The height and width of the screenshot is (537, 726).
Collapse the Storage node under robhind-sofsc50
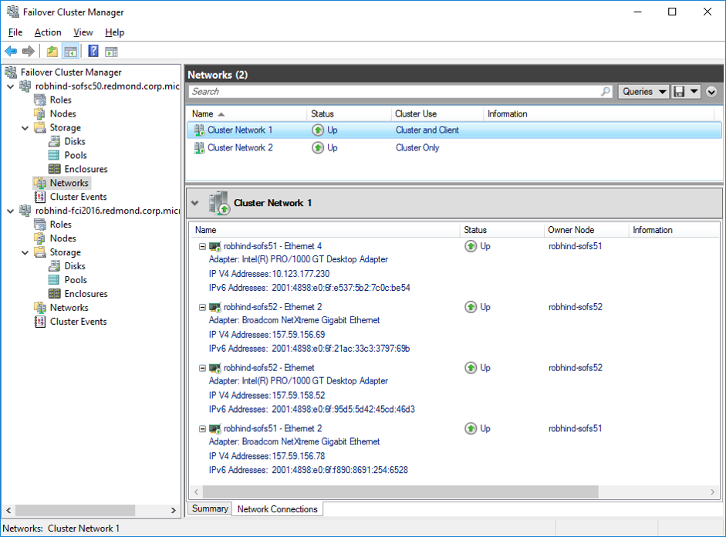(25, 127)
